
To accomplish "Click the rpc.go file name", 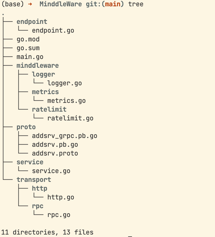I will click(59, 215).
